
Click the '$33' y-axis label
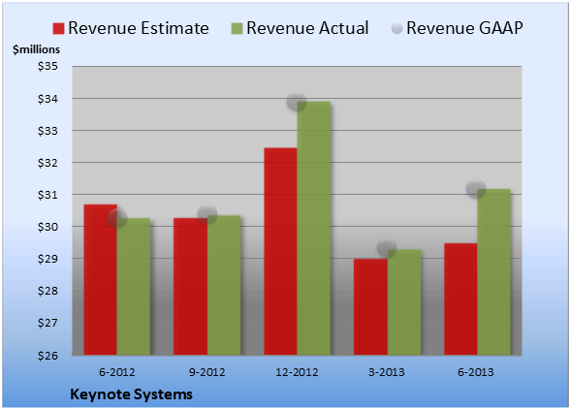(47, 131)
